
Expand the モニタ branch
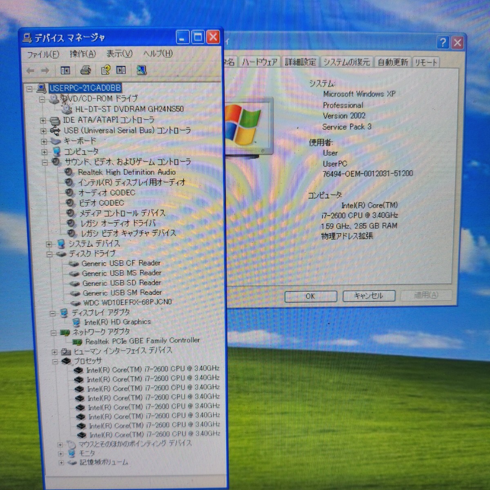[60, 454]
